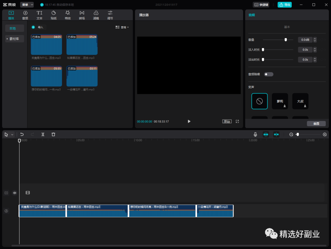331x249 pixels.
Task: Switch to the 音频 audio tab
Action: 25,15
